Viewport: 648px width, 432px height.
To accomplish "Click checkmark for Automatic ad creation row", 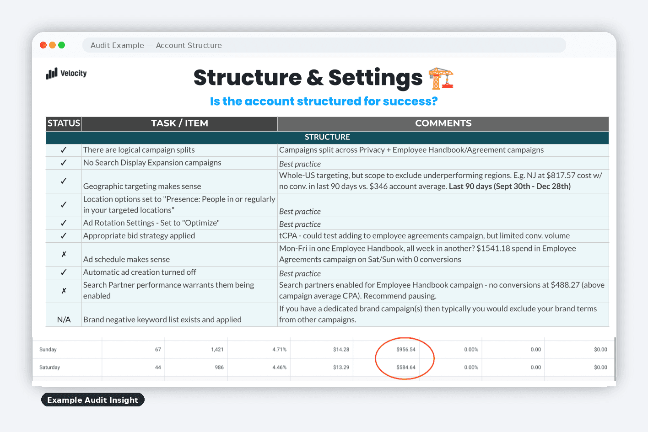I will (64, 272).
